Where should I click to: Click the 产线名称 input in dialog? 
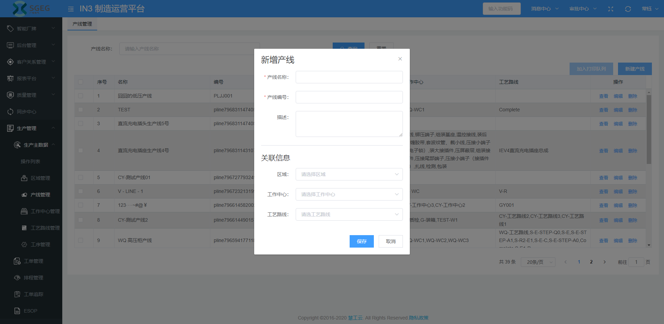pyautogui.click(x=349, y=77)
